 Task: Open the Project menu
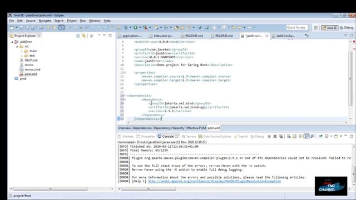coord(72,21)
